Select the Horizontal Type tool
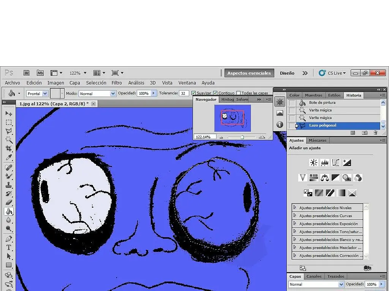Screen dimensions: 389x291 pyautogui.click(x=9, y=248)
